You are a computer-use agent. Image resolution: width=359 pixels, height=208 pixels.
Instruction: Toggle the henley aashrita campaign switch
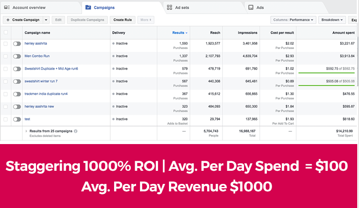(x=17, y=44)
